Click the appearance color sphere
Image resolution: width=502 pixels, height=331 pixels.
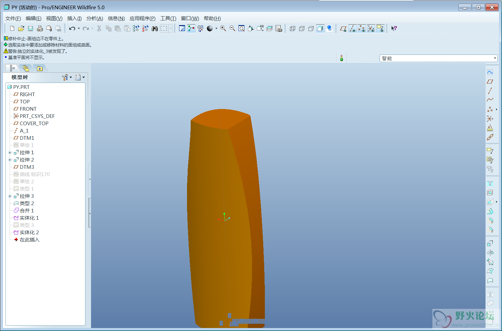point(210,28)
